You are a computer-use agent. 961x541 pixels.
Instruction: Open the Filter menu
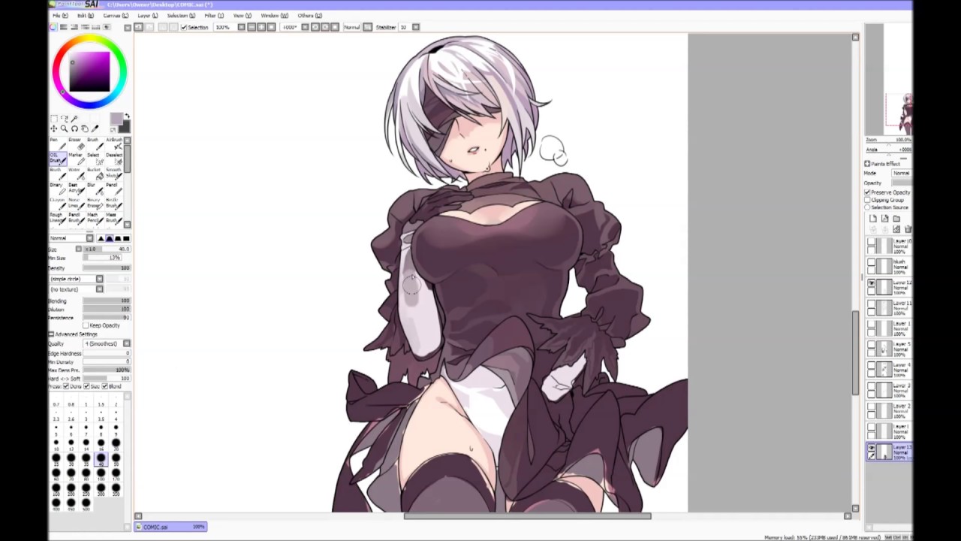214,16
